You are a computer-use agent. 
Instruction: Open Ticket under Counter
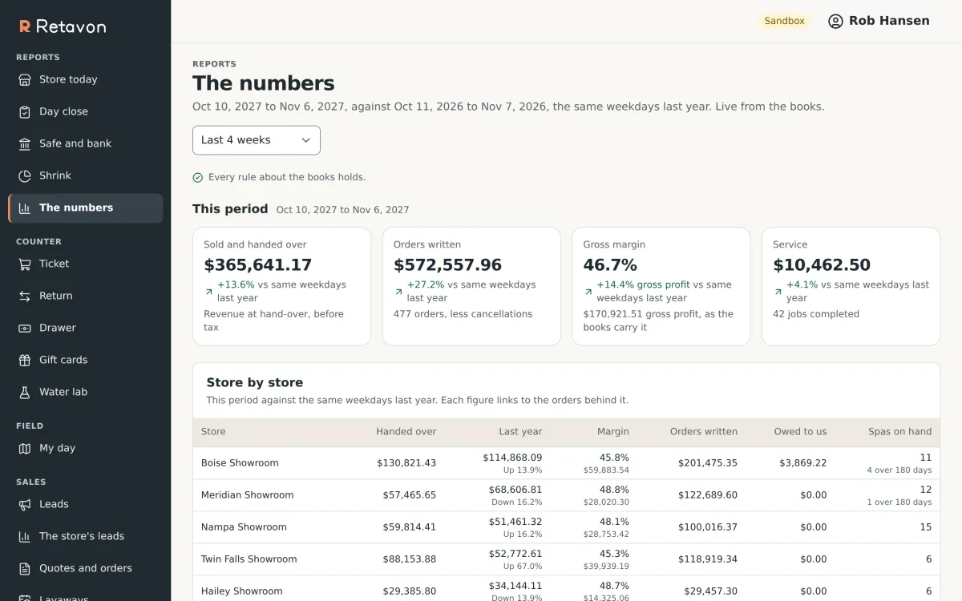pos(85,264)
